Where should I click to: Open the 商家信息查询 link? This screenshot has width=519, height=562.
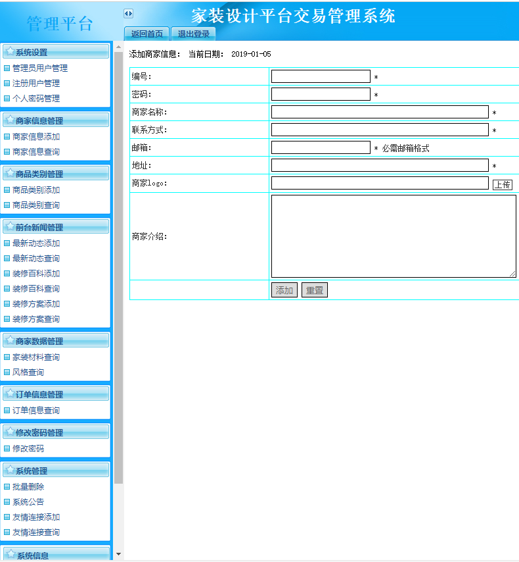click(x=36, y=152)
